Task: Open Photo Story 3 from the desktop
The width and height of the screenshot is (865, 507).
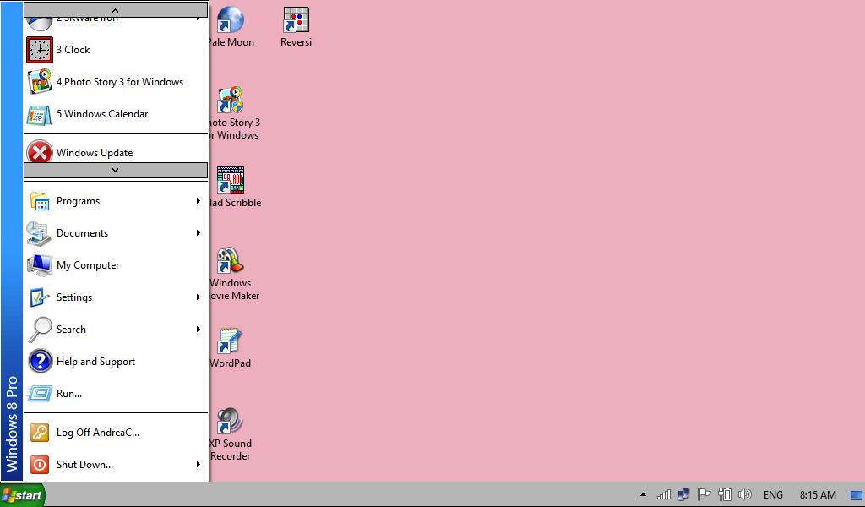Action: pyautogui.click(x=230, y=100)
